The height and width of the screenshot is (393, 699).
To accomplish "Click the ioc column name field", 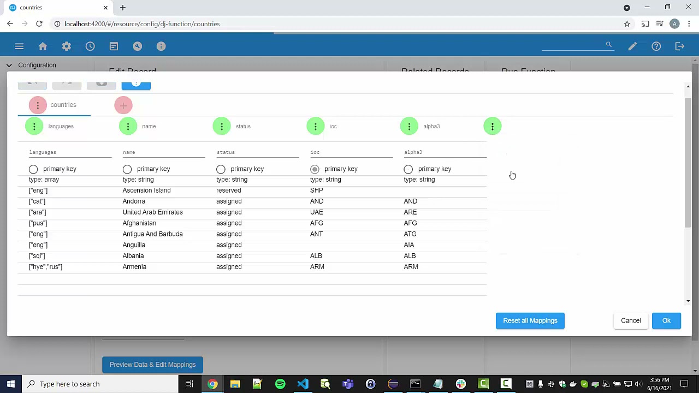I will point(352,152).
